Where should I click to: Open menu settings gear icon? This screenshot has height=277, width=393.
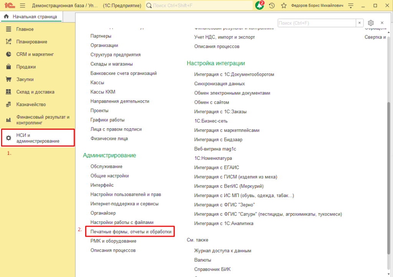[371, 23]
